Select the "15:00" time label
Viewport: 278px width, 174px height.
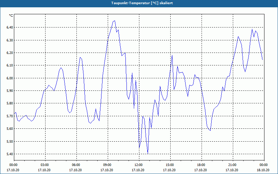[x=169, y=165]
